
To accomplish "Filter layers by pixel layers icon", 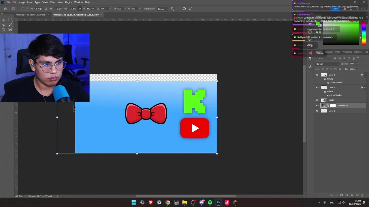I will pos(335,59).
